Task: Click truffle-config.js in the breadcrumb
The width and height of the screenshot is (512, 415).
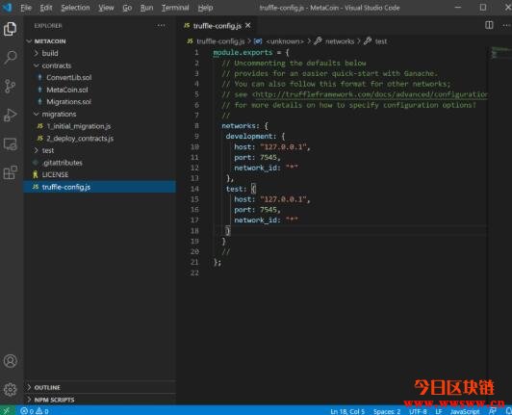Action: [x=220, y=41]
